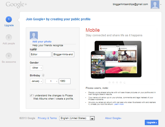Select the second carousel dot
This screenshot has height=127, width=165.
[x=113, y=83]
